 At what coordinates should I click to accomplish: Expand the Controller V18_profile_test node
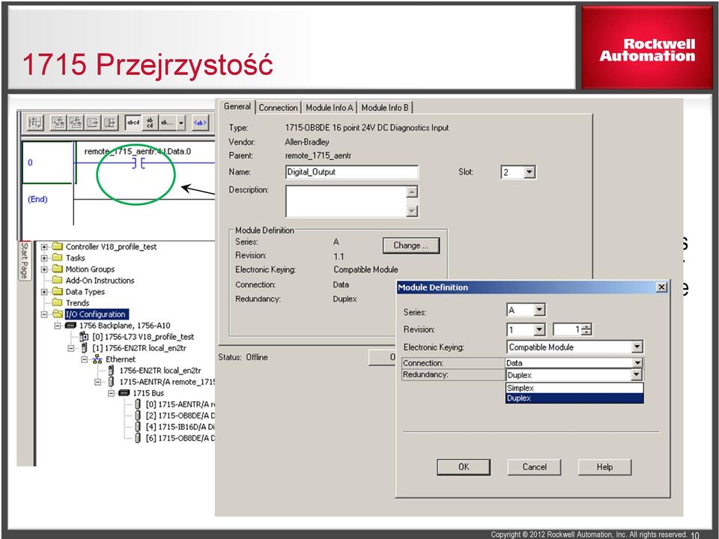point(44,246)
